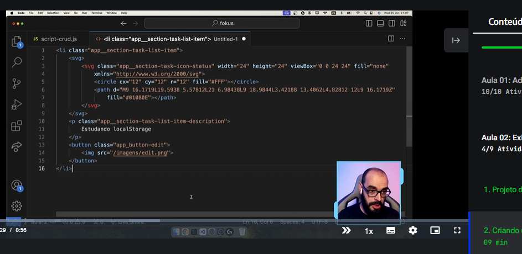Toggle subtitles in the video player
The height and width of the screenshot is (254, 522).
click(x=391, y=230)
